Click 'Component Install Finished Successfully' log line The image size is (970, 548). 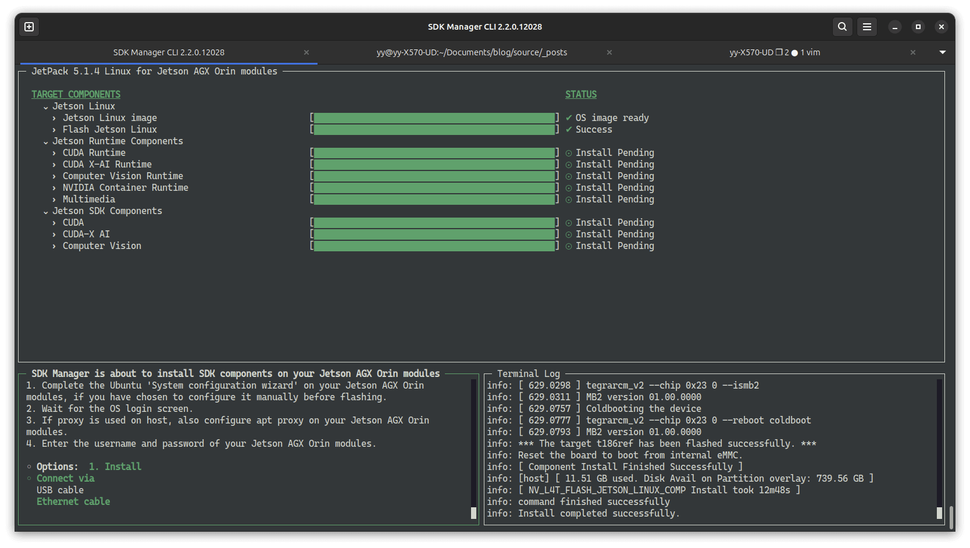(x=615, y=467)
